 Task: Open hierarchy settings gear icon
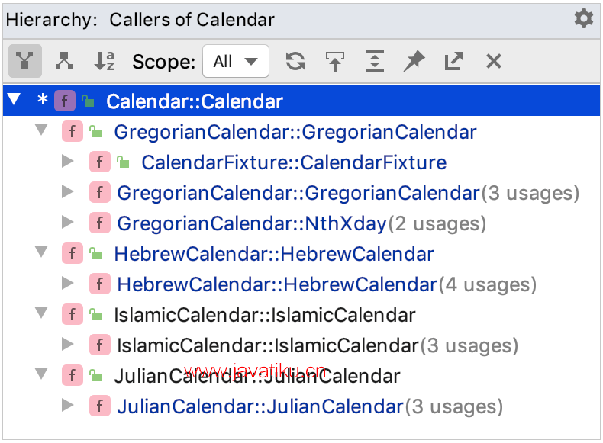click(x=584, y=19)
